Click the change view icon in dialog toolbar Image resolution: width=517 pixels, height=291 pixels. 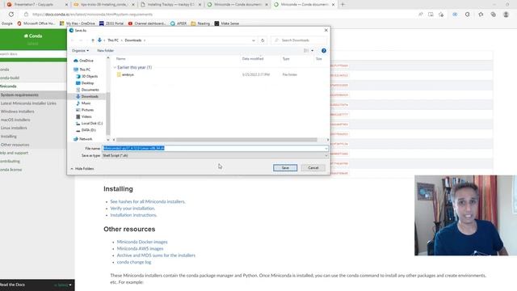306,50
